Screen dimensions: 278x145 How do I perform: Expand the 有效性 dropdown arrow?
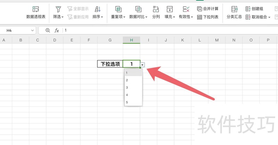click(192, 17)
